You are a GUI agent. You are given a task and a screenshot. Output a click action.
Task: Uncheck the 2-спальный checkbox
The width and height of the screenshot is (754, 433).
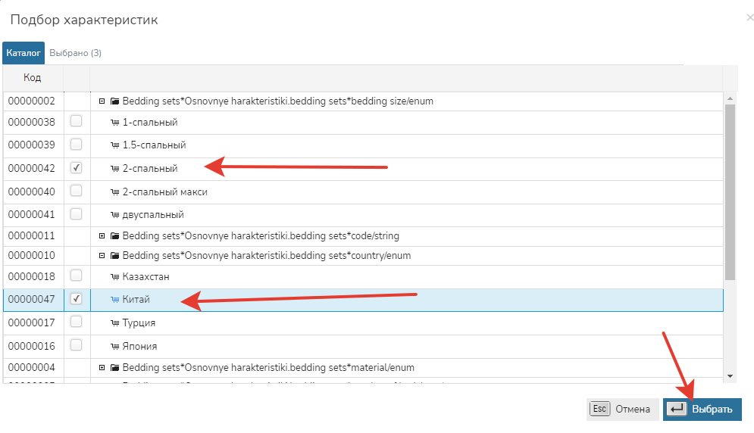76,168
